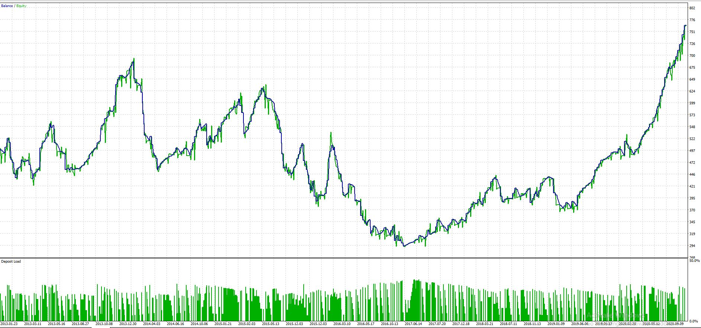Select the Deposit Load panel label

click(x=11, y=262)
